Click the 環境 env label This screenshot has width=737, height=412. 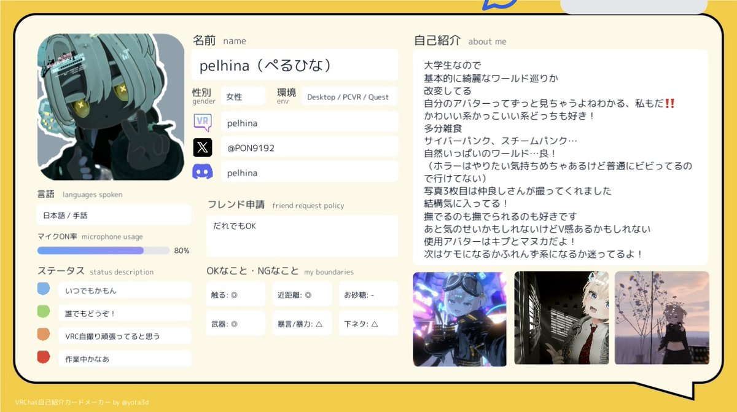click(x=286, y=95)
